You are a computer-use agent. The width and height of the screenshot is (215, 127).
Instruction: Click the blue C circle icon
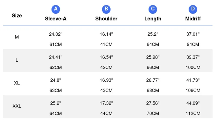(153, 9)
